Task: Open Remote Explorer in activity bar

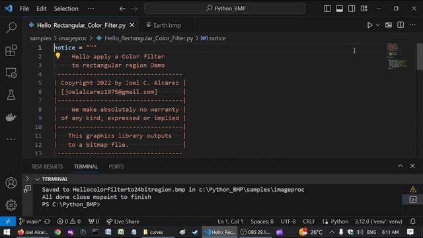Action: pyautogui.click(x=11, y=73)
